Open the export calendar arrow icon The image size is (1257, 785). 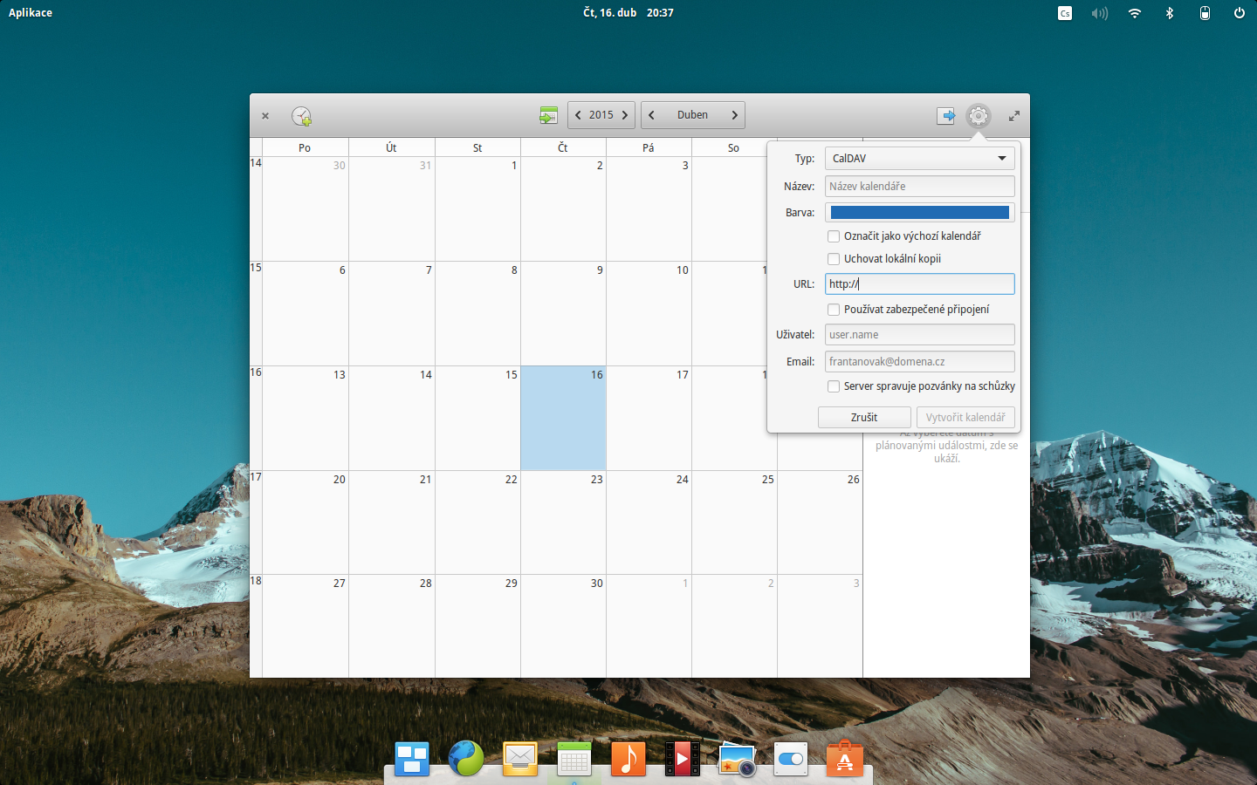pyautogui.click(x=945, y=115)
